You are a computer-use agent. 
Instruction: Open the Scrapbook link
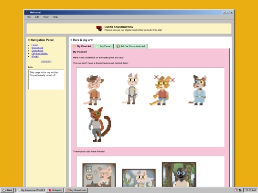pos(37,48)
